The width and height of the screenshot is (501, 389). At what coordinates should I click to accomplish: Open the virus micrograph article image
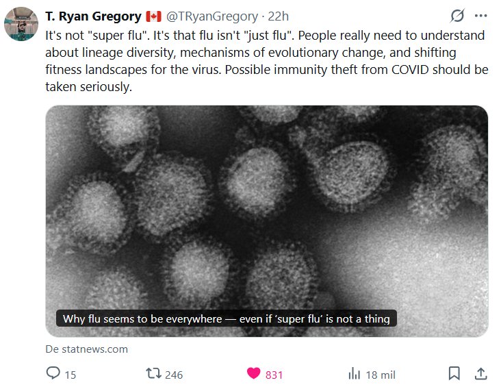coord(266,205)
